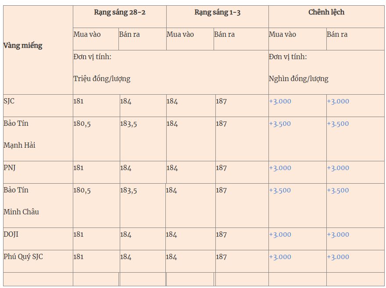Click the "Nghìn đồng/lượng" unit text
Viewport: 386px width, 288px height.
point(298,79)
